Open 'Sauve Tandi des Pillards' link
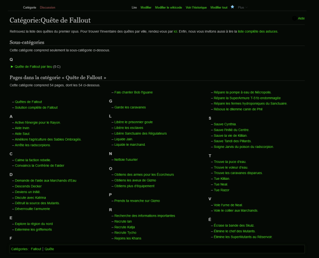Viewport: 319px width, 258px height. coord(232,141)
